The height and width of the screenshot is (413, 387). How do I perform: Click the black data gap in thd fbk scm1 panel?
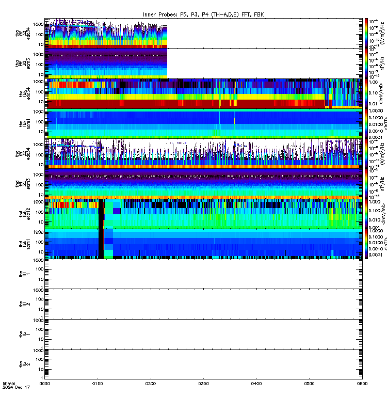tap(101, 244)
